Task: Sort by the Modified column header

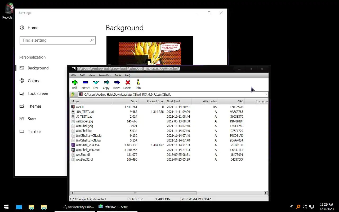Action: tap(178, 101)
